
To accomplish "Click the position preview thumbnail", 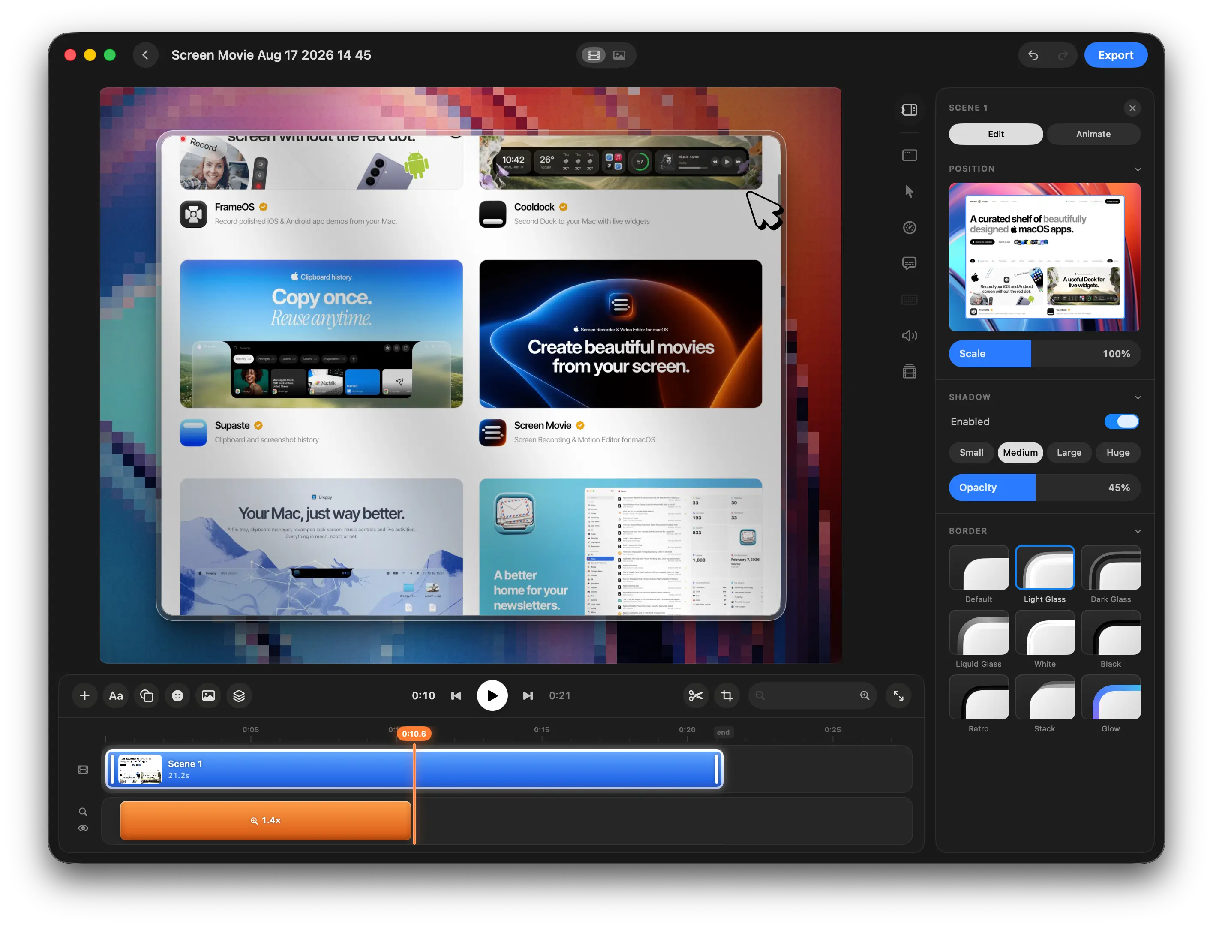I will coord(1044,256).
